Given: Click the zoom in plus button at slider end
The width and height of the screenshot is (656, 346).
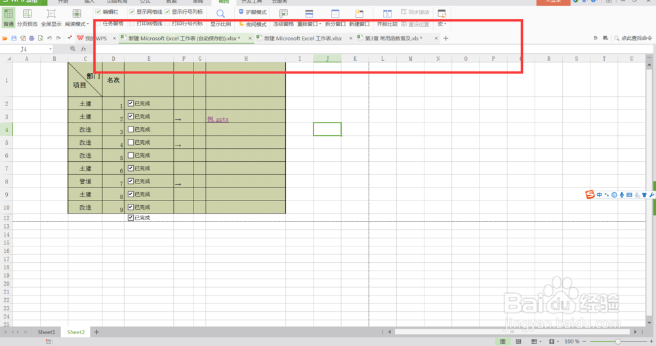Looking at the screenshot, I should pos(651,342).
